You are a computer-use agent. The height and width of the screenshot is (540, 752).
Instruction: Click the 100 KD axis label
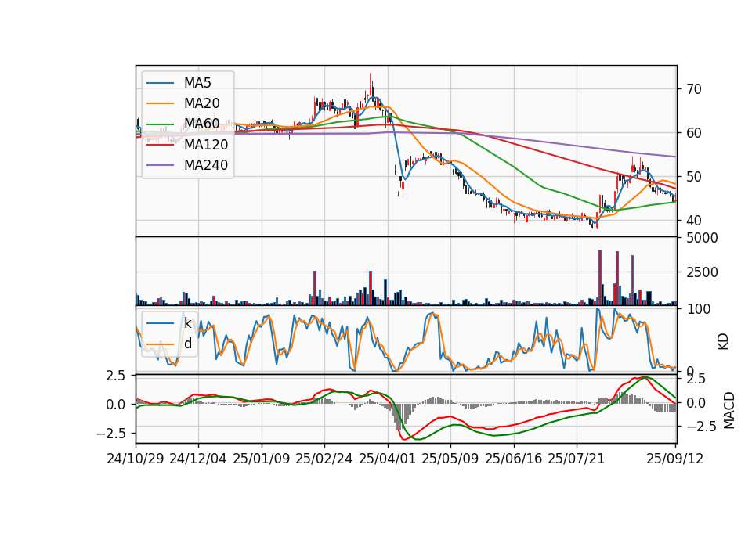point(699,309)
